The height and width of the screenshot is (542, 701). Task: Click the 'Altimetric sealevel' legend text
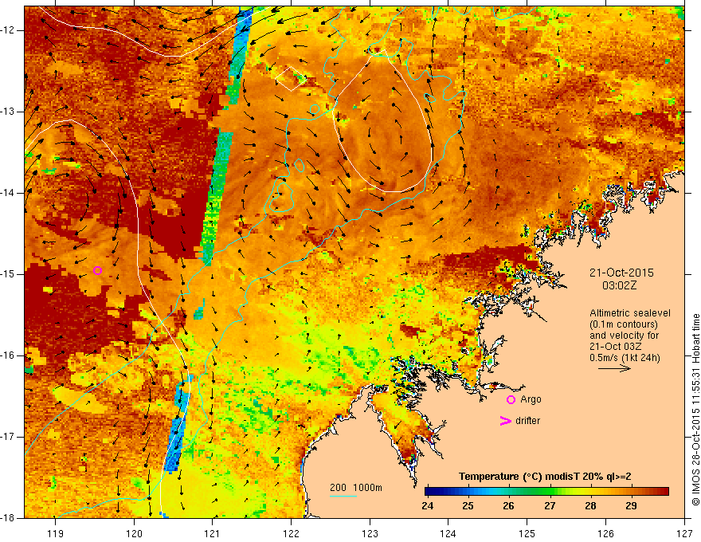[630, 313]
